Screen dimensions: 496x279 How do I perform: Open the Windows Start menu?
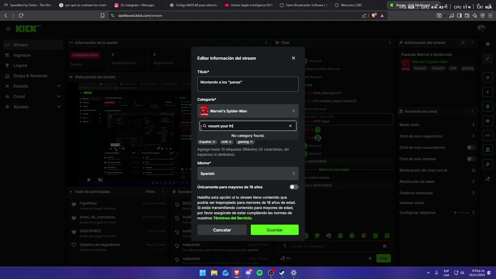[x=203, y=273]
